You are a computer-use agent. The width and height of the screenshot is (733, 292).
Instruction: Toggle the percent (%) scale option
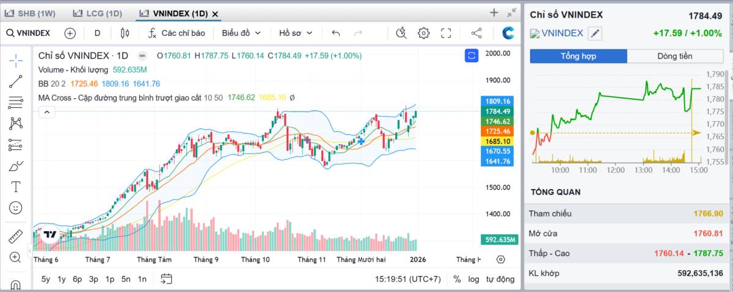tap(457, 279)
